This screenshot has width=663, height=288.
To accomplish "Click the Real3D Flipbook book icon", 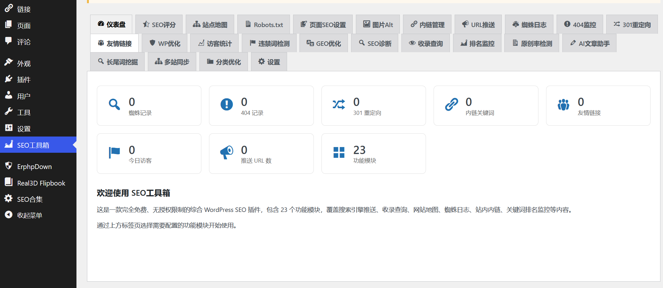I will point(9,182).
